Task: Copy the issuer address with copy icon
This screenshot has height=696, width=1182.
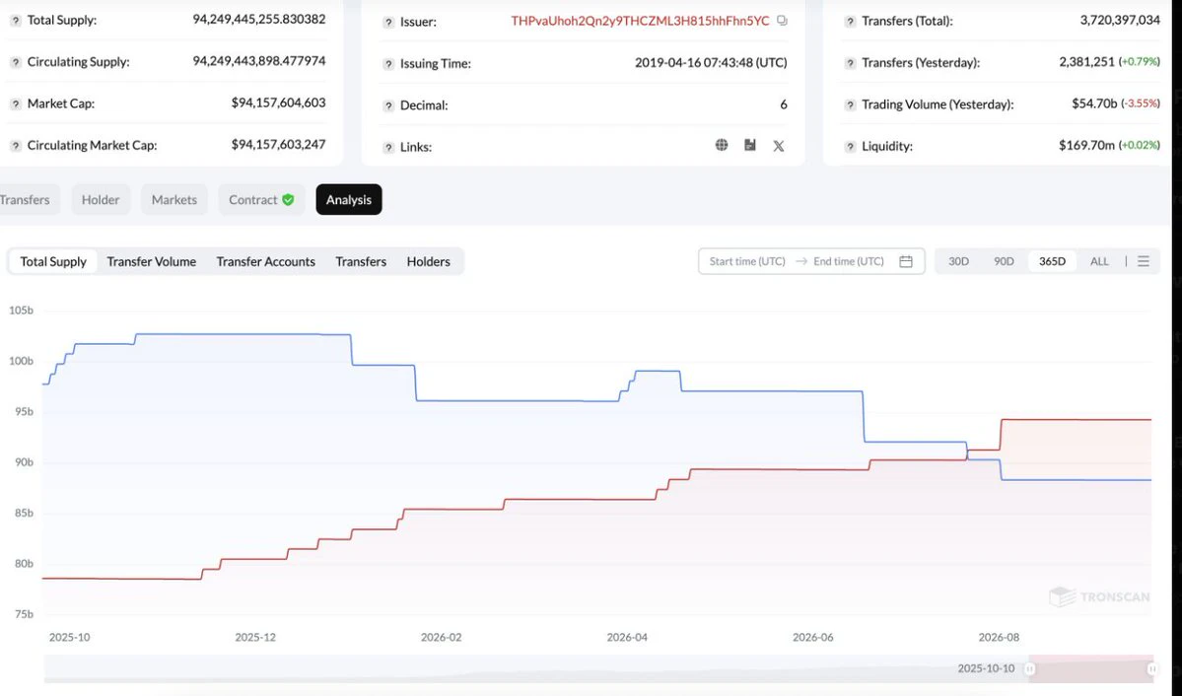Action: click(x=782, y=21)
